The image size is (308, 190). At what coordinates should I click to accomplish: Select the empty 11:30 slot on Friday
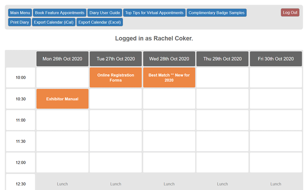coord(276,141)
